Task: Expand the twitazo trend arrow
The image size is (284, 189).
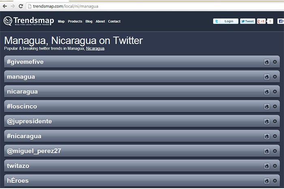Action: tap(275, 166)
